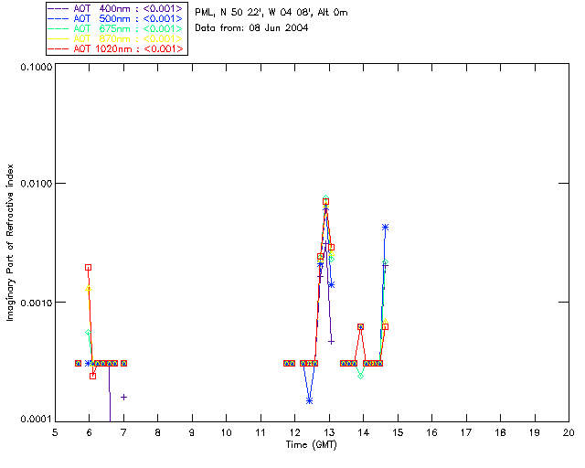Image resolution: width=585 pixels, height=468 pixels.
Task: Click the AOT 675nm legend entry
Action: pos(116,28)
